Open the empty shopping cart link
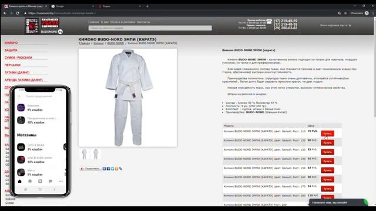 (x=335, y=25)
